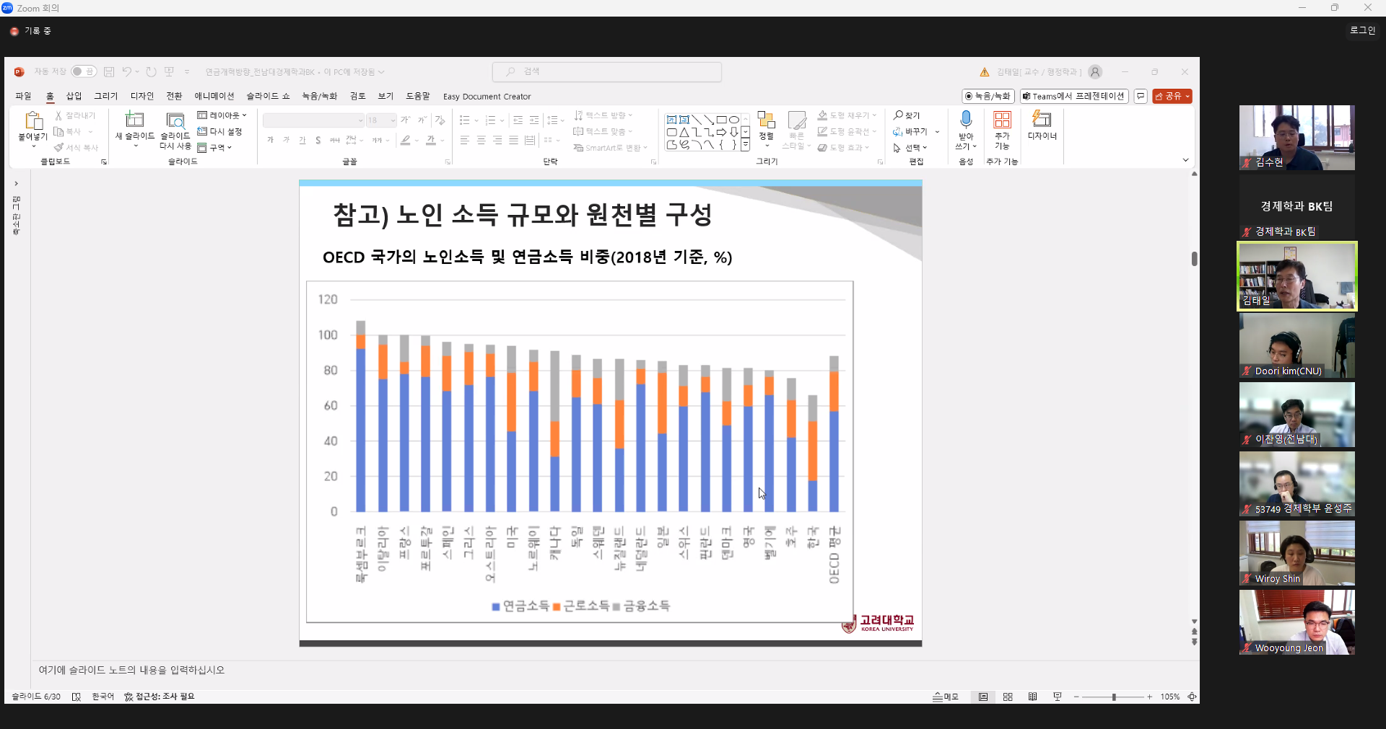Select the Text Box shape in shapes gallery

click(671, 120)
